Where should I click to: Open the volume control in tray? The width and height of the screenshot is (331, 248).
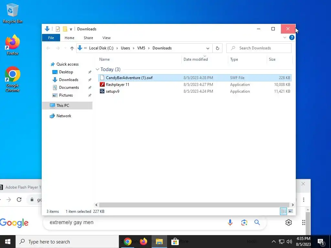click(289, 242)
